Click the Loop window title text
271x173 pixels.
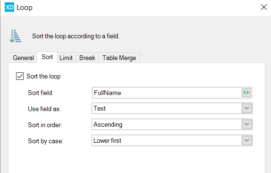coord(25,8)
